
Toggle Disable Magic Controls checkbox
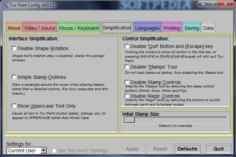pyautogui.click(x=127, y=96)
